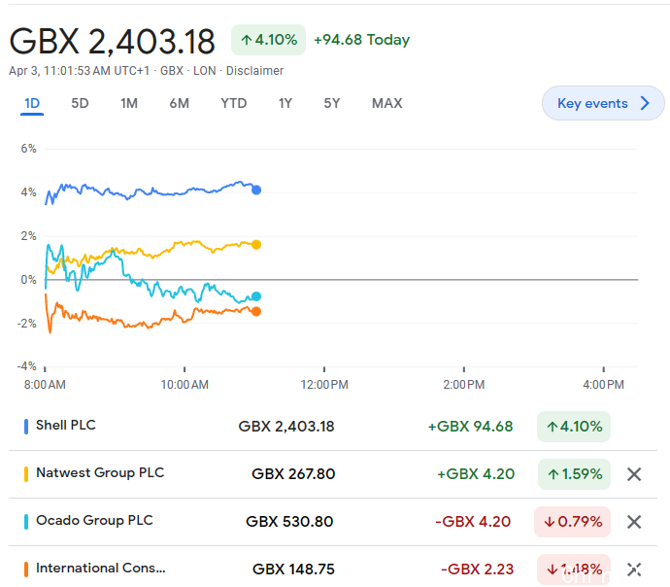This screenshot has width=670, height=587.
Task: Open International Cons... stock row
Action: tap(333, 570)
